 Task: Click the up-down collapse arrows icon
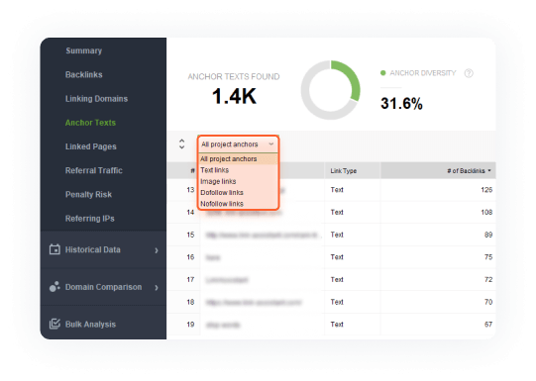pyautogui.click(x=182, y=144)
